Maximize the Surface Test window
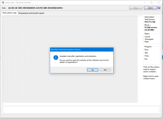 151,2
